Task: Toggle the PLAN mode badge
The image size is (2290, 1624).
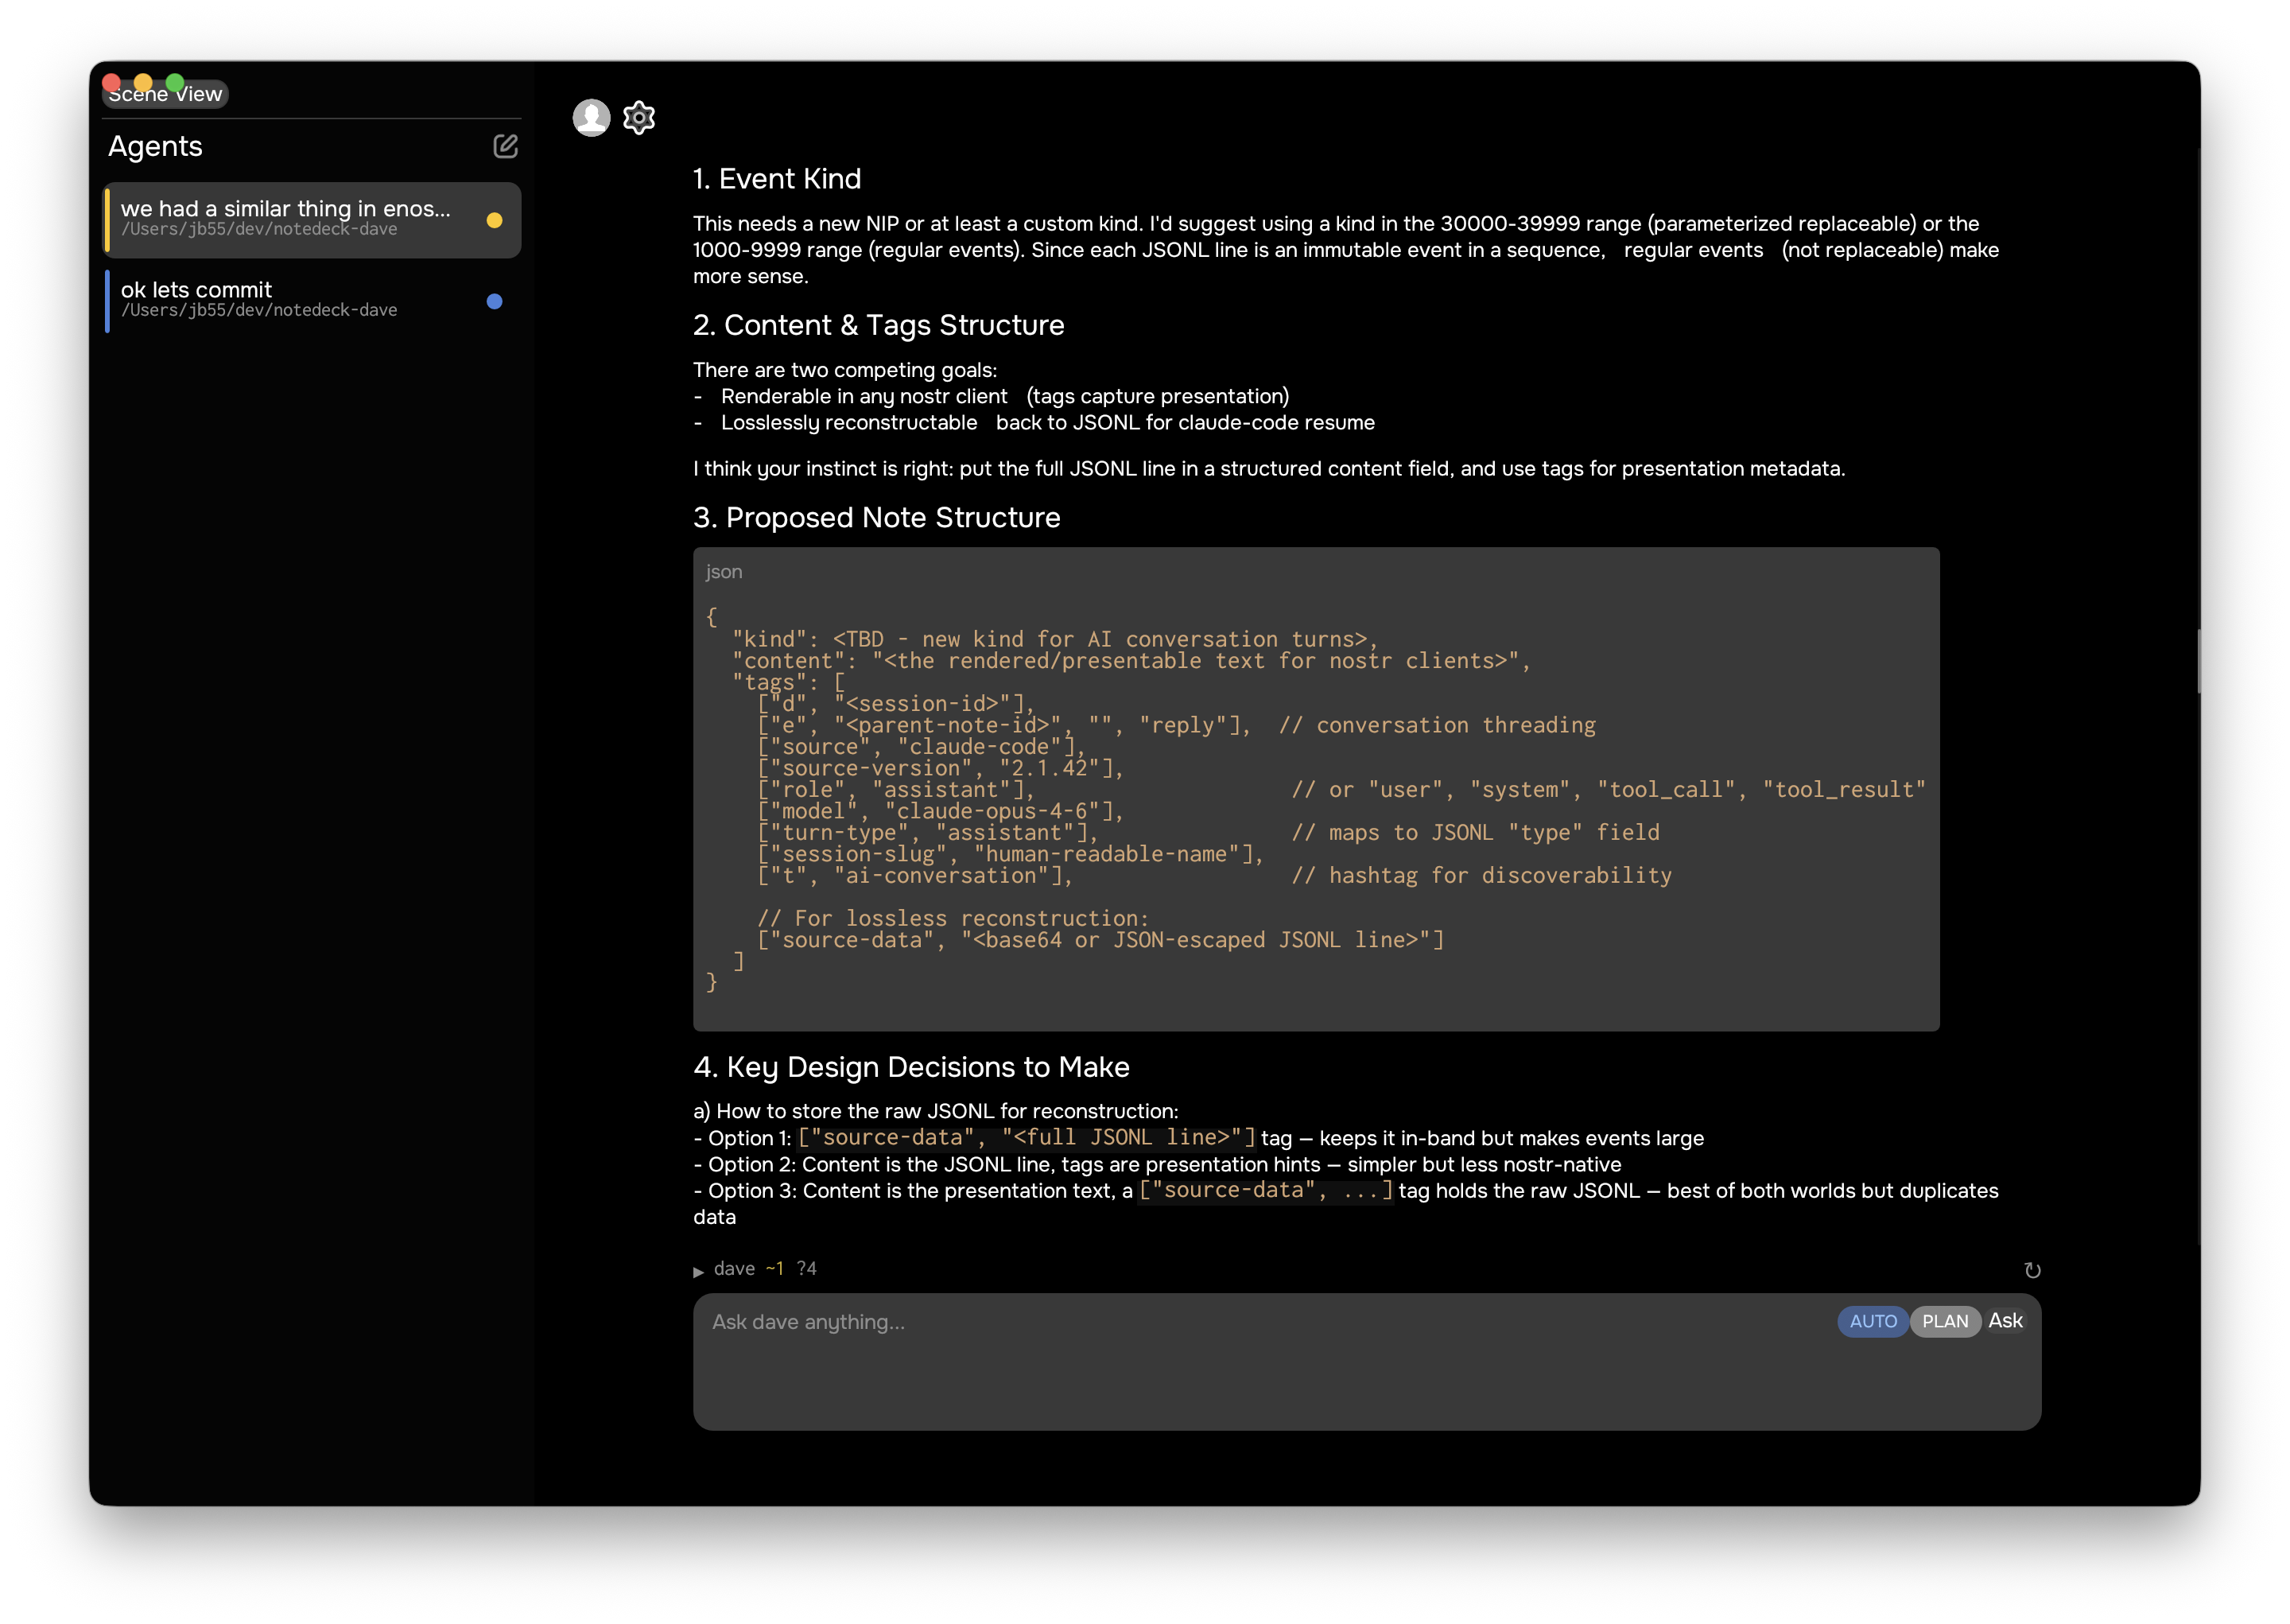Action: [x=1944, y=1321]
